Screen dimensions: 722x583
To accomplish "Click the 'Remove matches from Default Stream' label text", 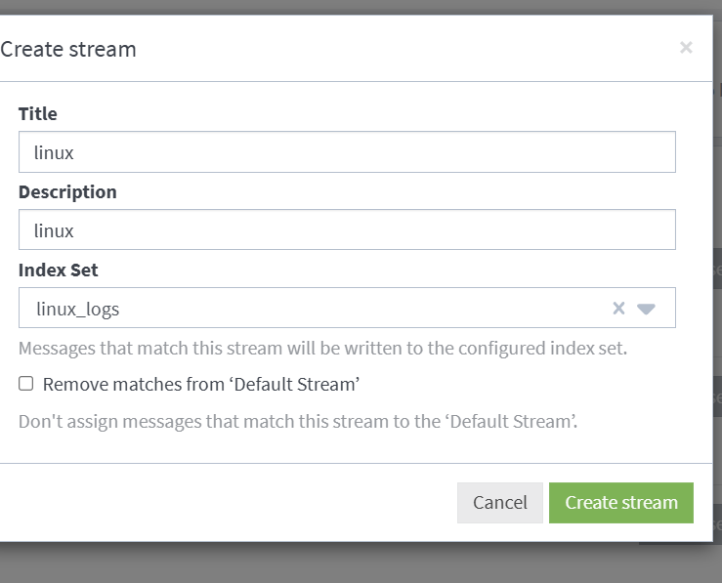I will point(201,384).
